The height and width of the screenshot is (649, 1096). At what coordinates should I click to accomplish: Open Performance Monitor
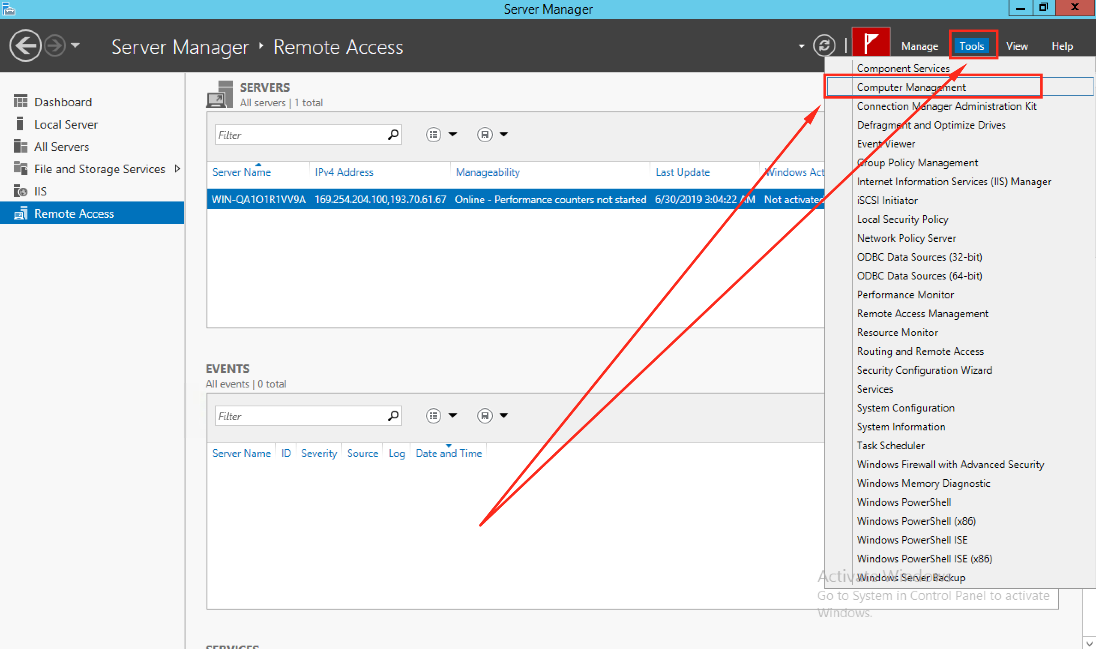coord(904,294)
